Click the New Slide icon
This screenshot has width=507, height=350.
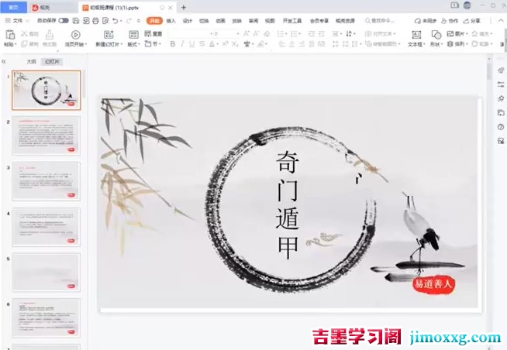coord(109,35)
